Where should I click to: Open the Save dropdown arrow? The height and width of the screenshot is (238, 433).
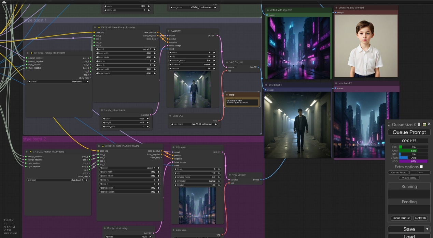click(x=427, y=229)
